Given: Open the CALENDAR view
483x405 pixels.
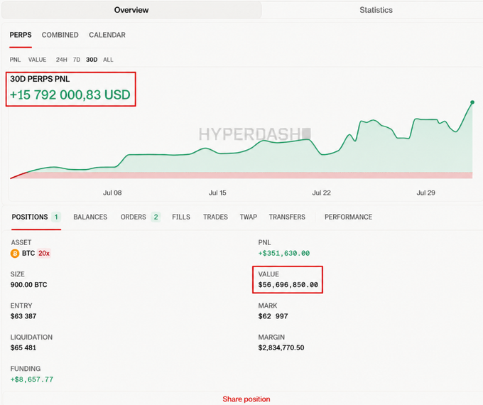Looking at the screenshot, I should [x=107, y=35].
